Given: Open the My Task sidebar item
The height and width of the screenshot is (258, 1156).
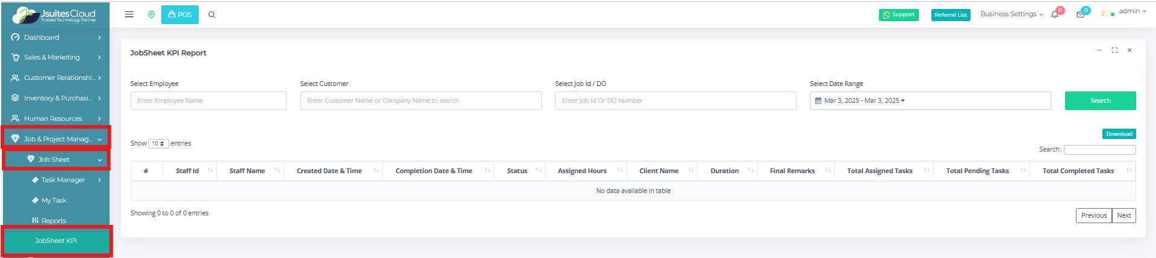Looking at the screenshot, I should [x=54, y=200].
